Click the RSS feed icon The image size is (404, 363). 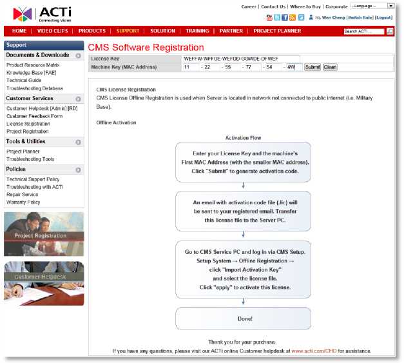[293, 17]
